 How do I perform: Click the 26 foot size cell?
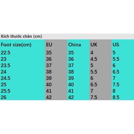pyautogui.click(x=4, y=97)
